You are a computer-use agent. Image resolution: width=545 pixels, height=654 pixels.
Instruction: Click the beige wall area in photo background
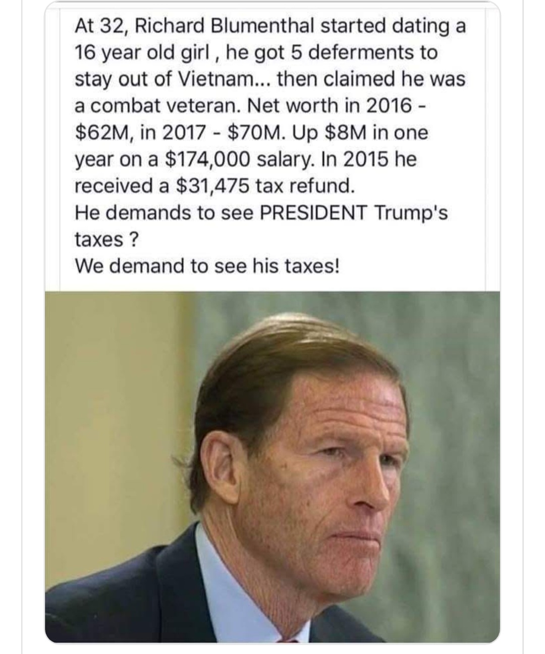pos(101,404)
